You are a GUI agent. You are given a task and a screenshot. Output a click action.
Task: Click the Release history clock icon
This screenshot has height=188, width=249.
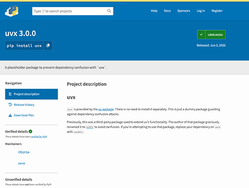[x=10, y=105]
